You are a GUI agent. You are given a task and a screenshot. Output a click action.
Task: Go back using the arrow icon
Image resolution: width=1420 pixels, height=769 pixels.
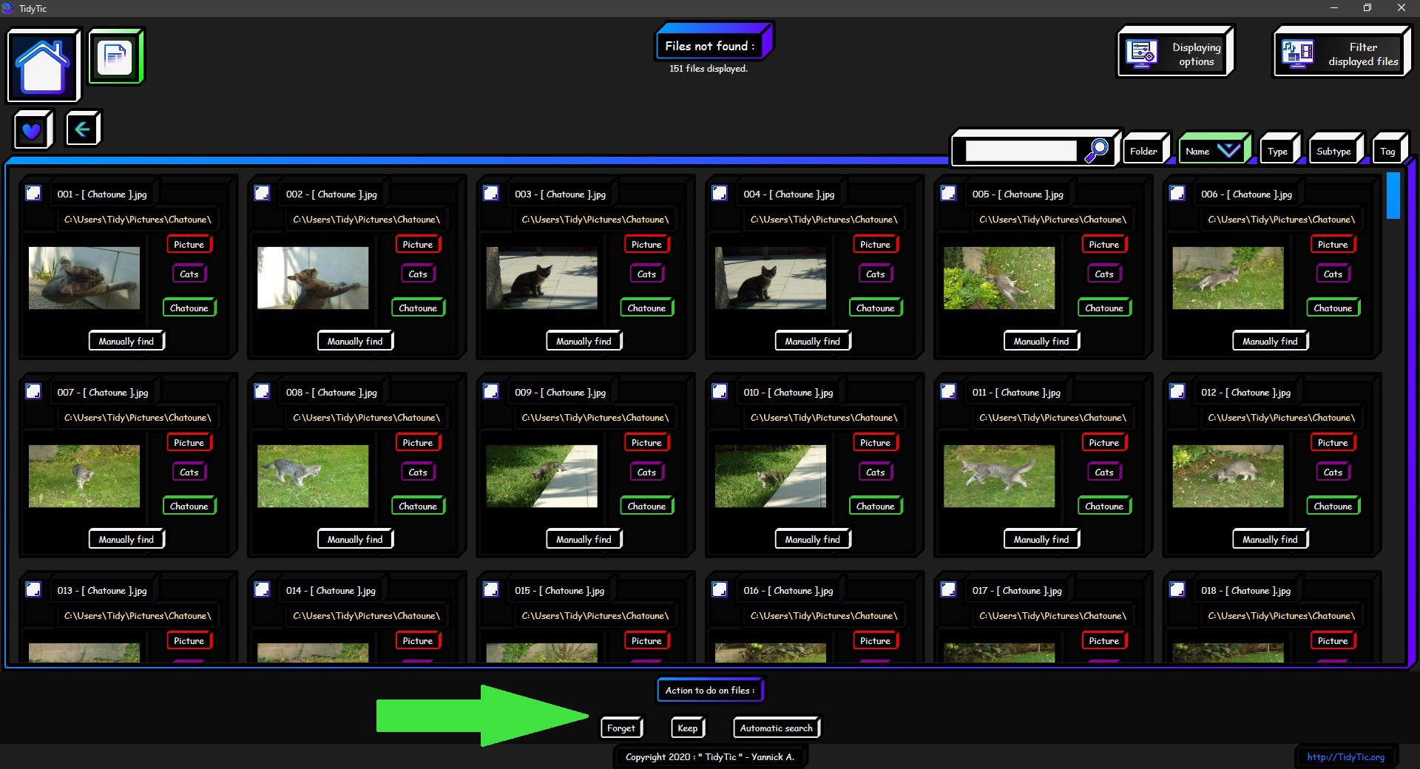82,129
